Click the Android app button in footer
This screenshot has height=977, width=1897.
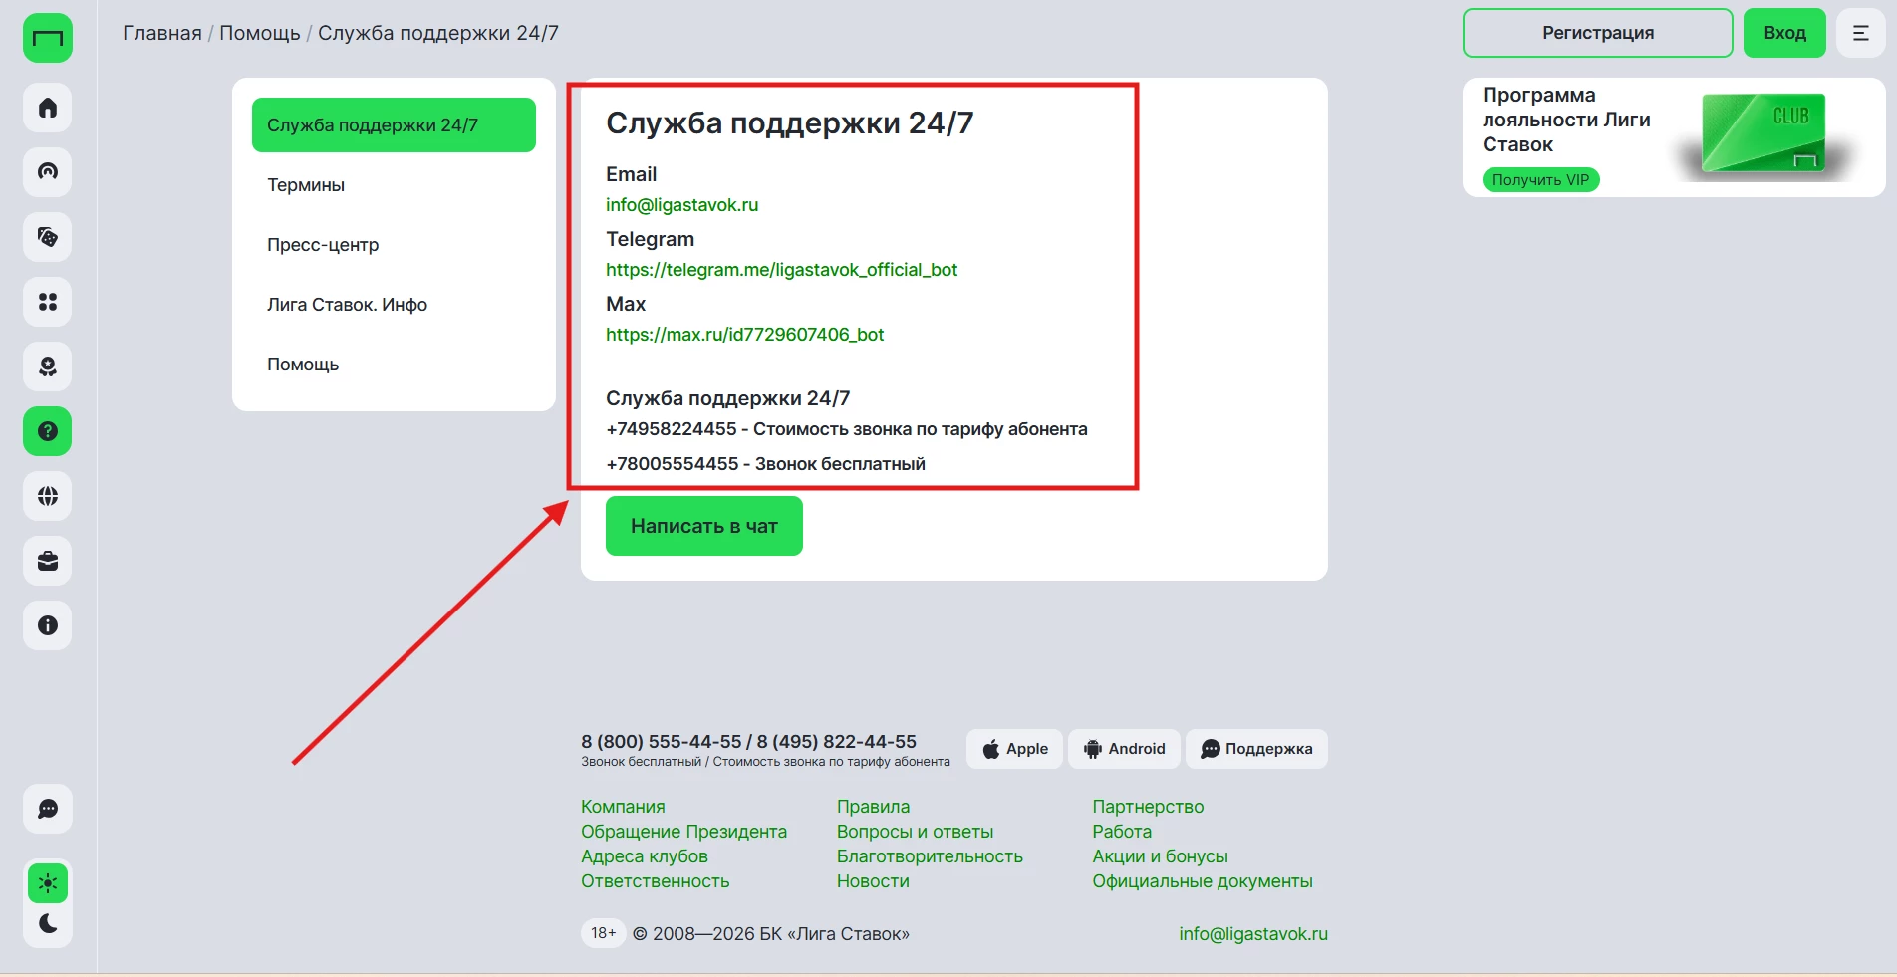click(x=1124, y=749)
